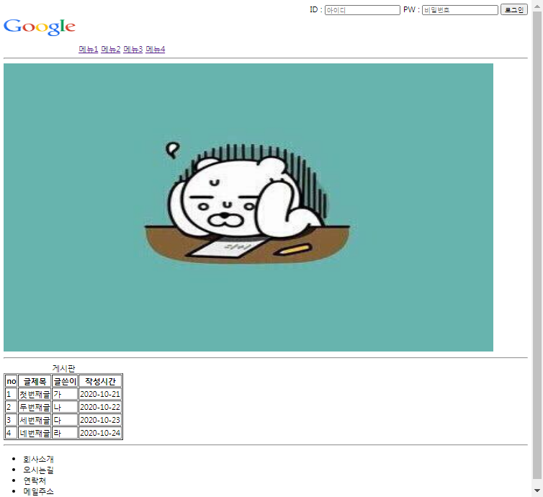
Task: Click the author cell 다
Action: tap(65, 420)
